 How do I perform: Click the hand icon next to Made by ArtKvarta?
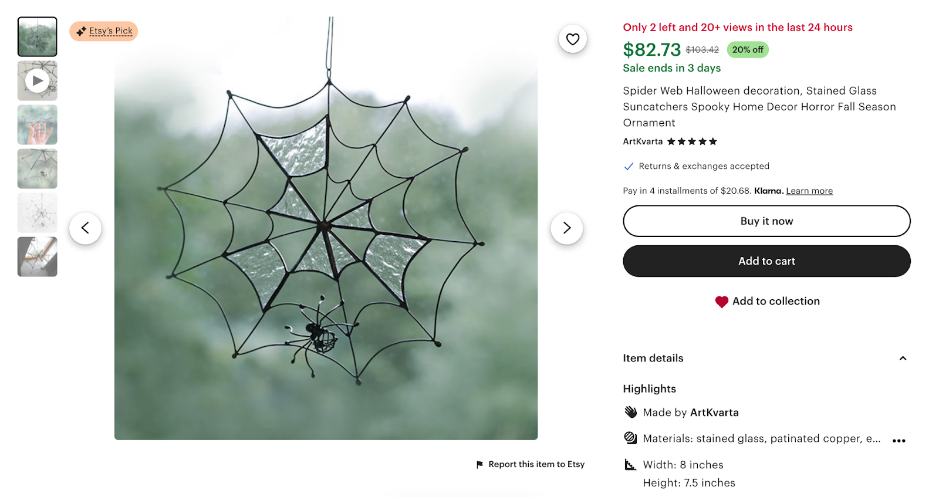[x=630, y=412]
